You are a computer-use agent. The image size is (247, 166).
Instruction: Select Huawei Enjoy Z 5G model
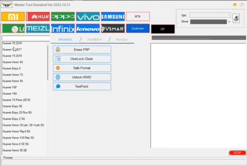(x=14, y=119)
